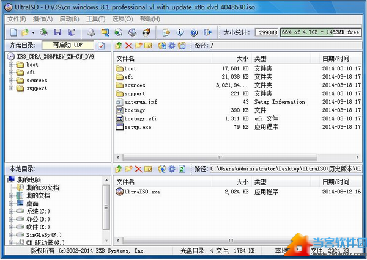The image size is (367, 260).
Task: Click red Delete X in local pane toolbar
Action: point(139,168)
